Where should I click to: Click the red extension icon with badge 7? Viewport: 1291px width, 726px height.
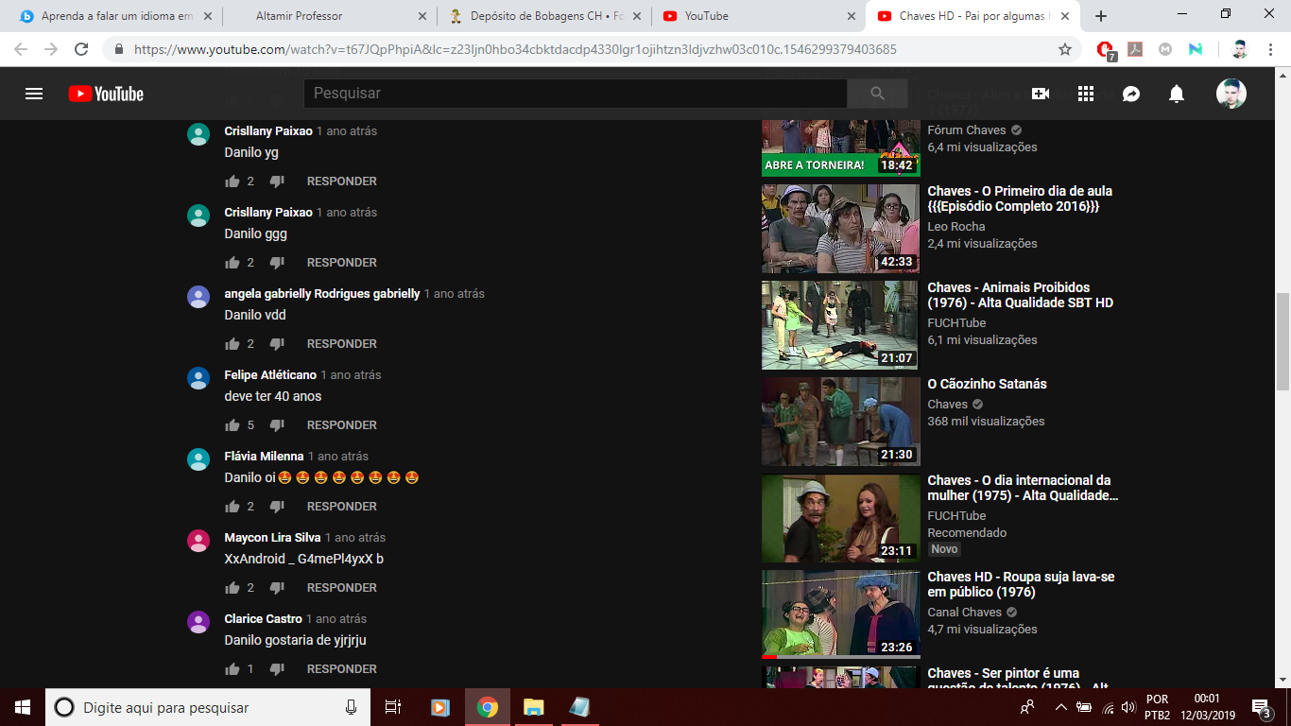click(x=1106, y=50)
